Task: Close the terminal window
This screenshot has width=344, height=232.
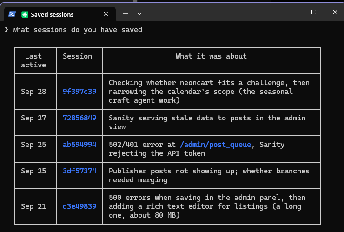Action: 335,12
